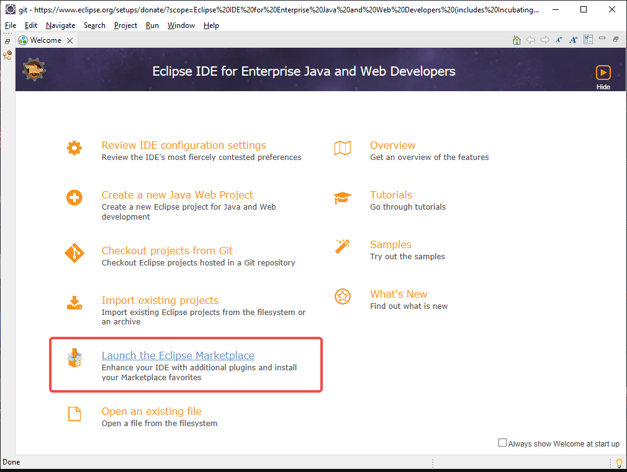Click the star badge icon beside What's New
Screen dimensions: 627x472
(343, 296)
